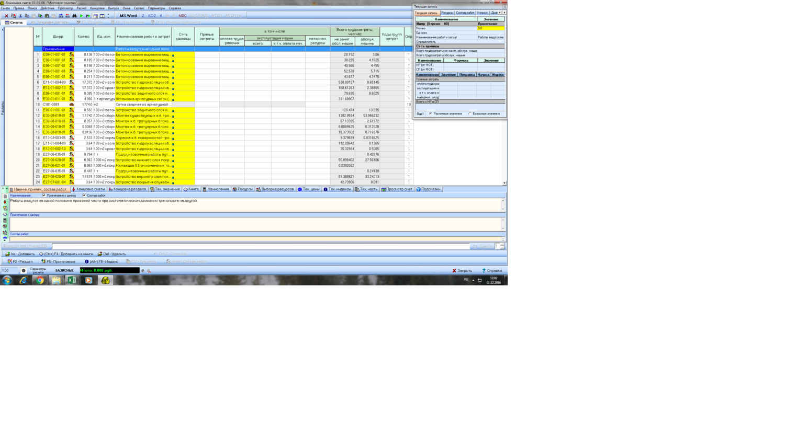
Task: Click the 'P' with green arrow toolbar icon
Action: click(x=88, y=16)
